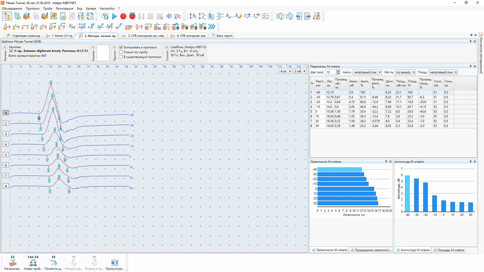This screenshot has height=272, width=484.
Task: Open the Регистрация menu
Action: (64, 8)
